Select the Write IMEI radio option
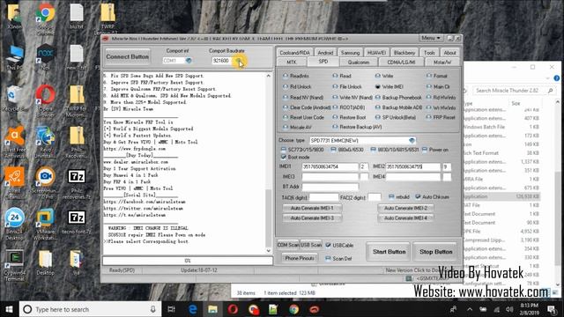Image resolution: width=564 pixels, height=317 pixels. click(x=390, y=86)
